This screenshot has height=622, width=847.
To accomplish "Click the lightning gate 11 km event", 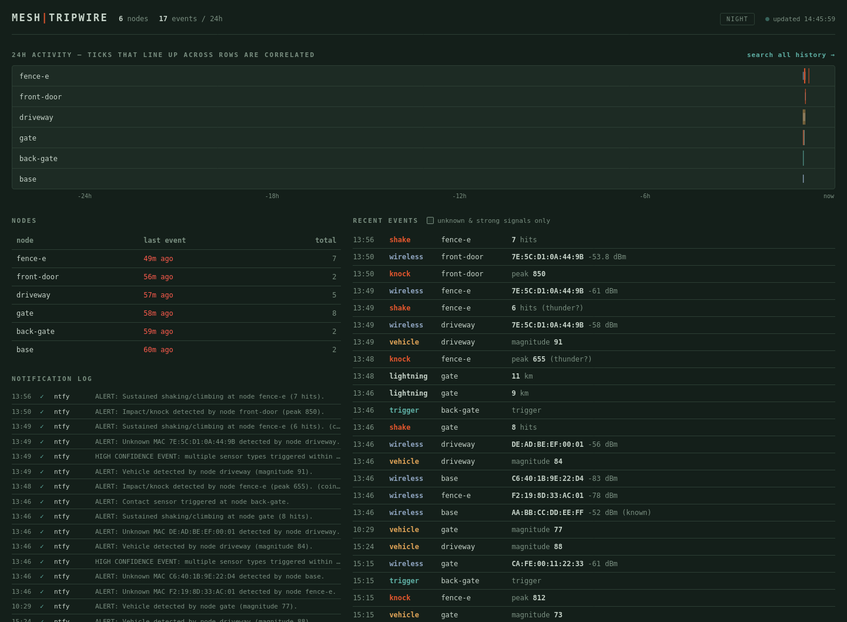I will click(x=594, y=376).
